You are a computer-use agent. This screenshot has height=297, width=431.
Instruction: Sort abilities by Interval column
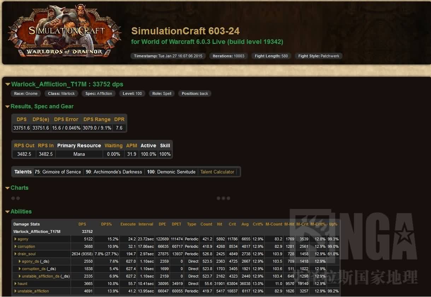click(x=146, y=224)
